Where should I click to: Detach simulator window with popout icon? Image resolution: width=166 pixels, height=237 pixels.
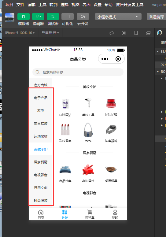(148, 33)
